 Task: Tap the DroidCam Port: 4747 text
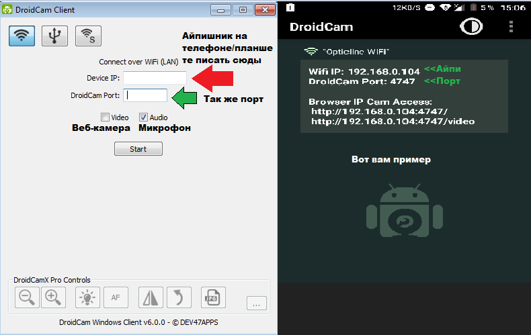[x=362, y=81]
